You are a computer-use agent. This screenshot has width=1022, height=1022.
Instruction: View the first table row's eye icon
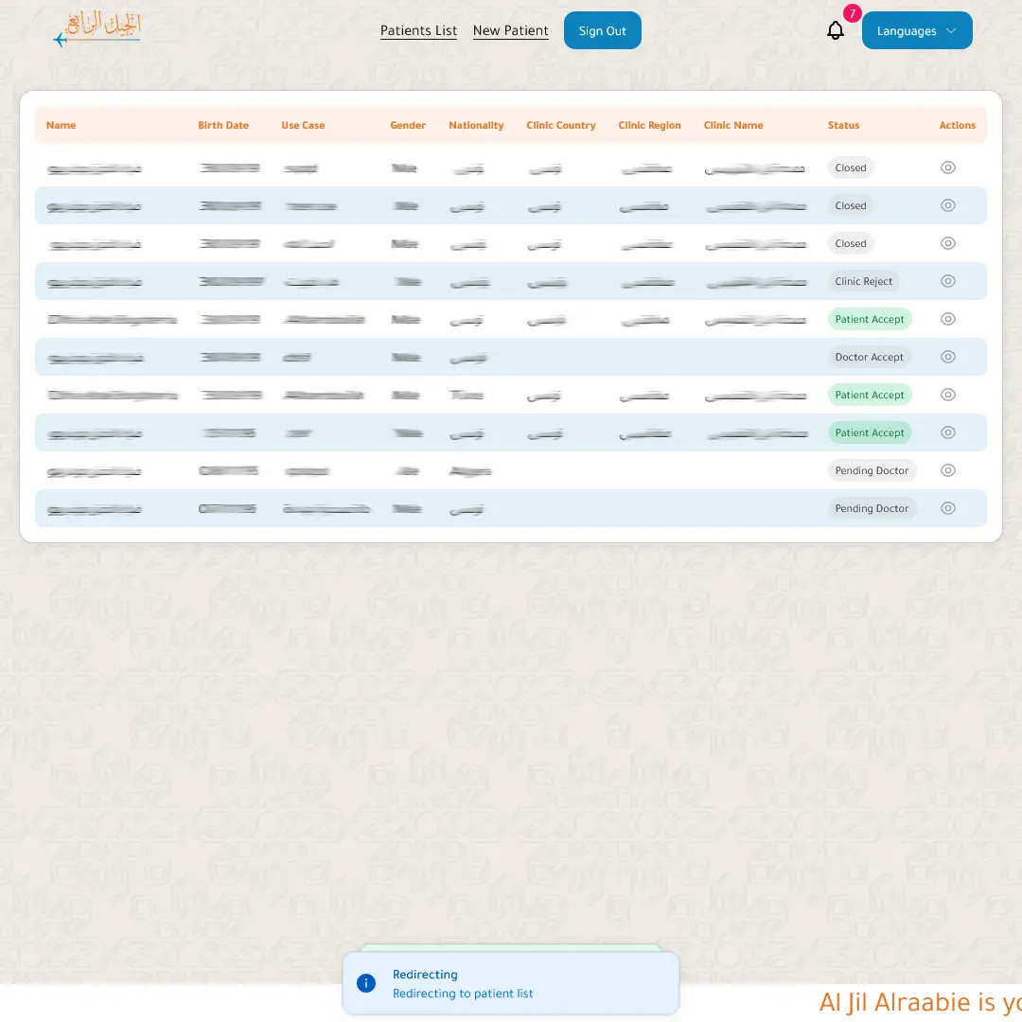[x=948, y=167]
